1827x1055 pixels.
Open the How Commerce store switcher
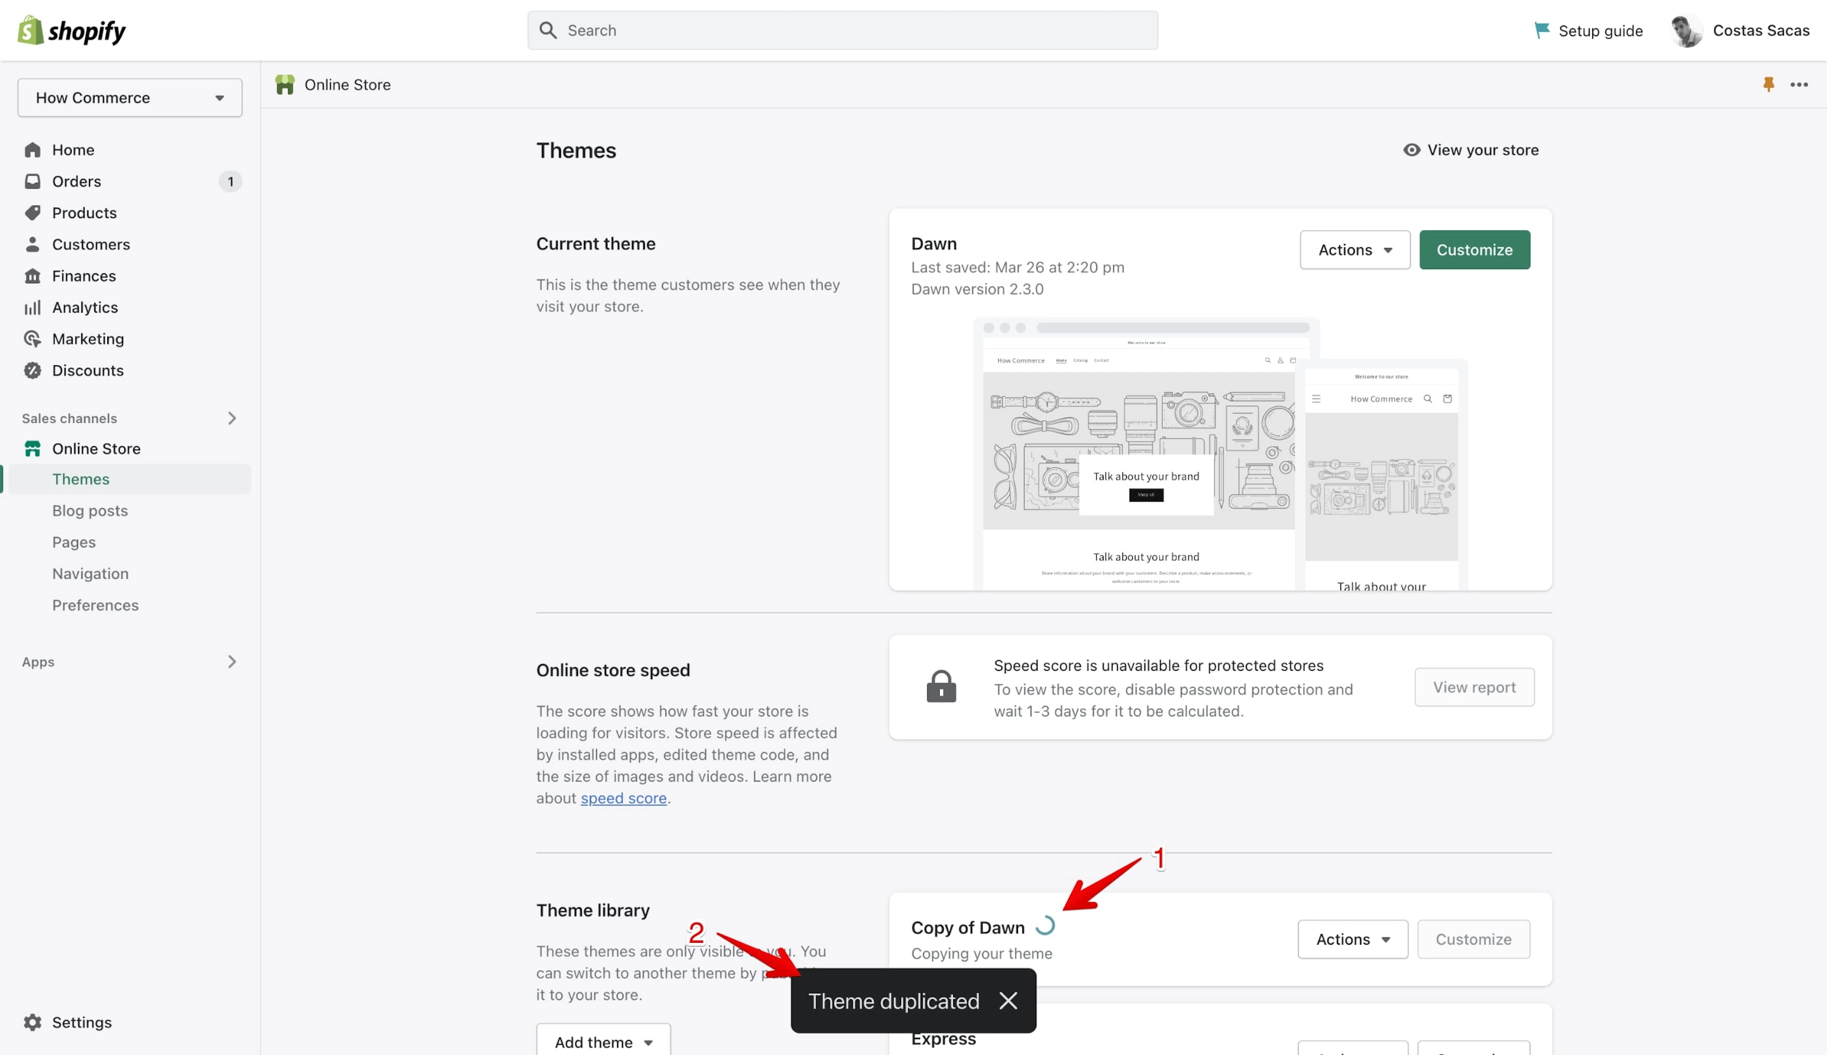click(x=130, y=98)
